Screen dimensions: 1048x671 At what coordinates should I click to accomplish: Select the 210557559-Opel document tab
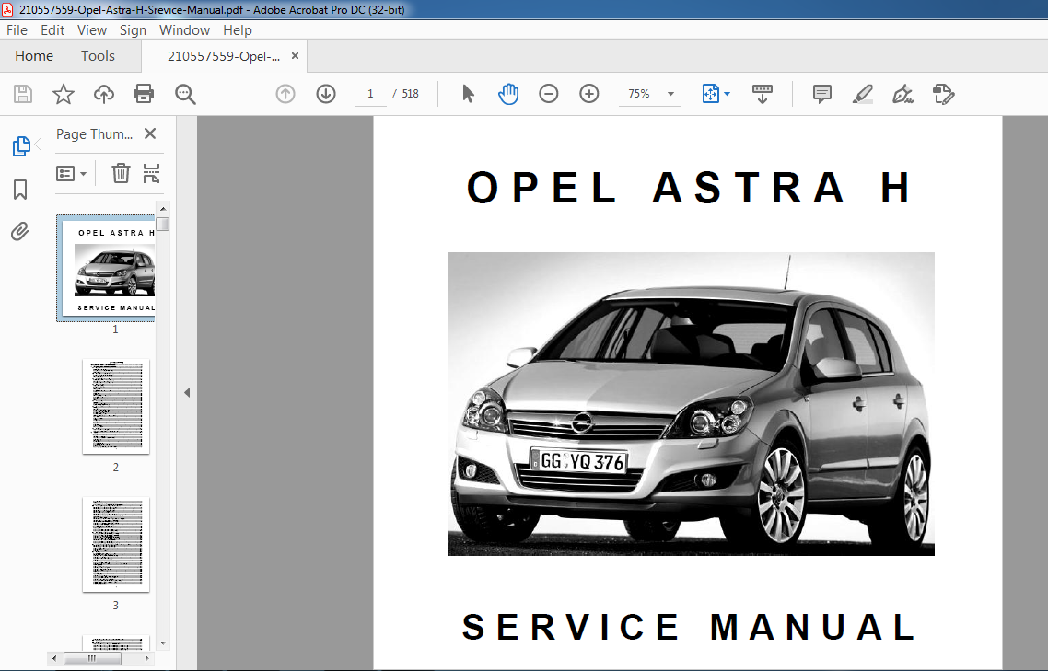click(x=224, y=56)
